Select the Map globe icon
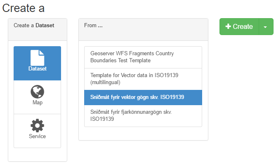This screenshot has height=167, width=276. [37, 92]
